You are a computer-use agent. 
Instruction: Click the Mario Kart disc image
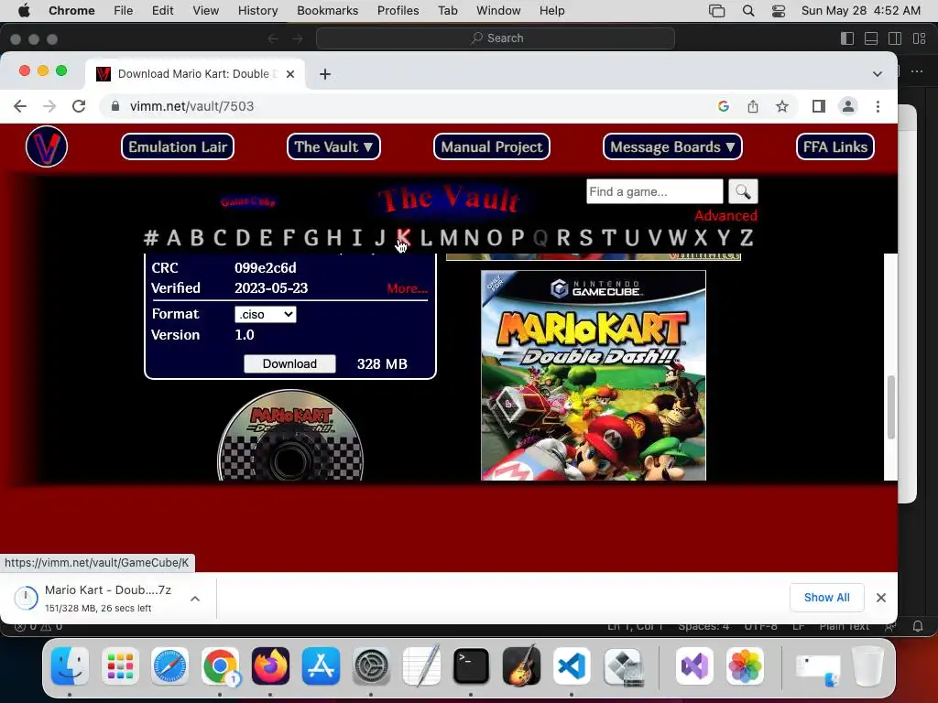290,435
